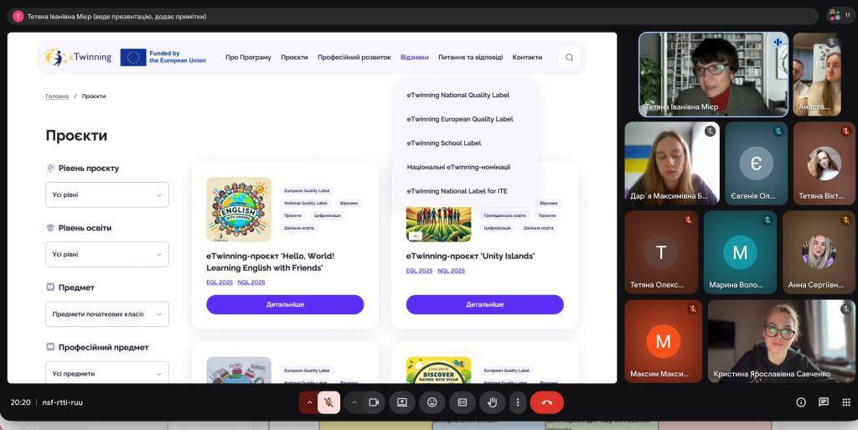Screen dimensions: 858x430
Task: Click the Відзнаки menu item
Action: click(x=414, y=57)
